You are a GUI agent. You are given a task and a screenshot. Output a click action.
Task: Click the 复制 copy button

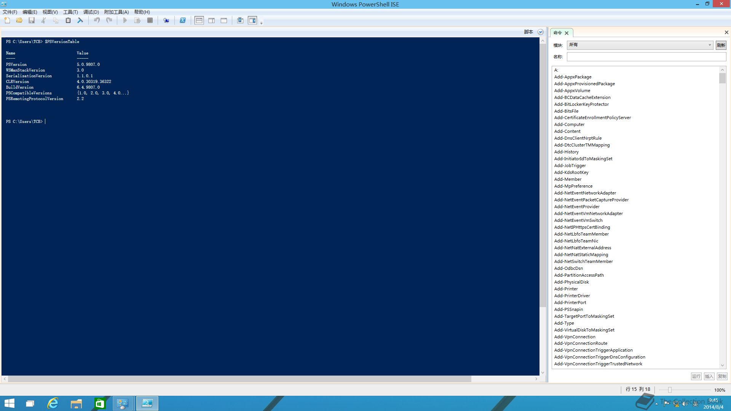click(722, 376)
